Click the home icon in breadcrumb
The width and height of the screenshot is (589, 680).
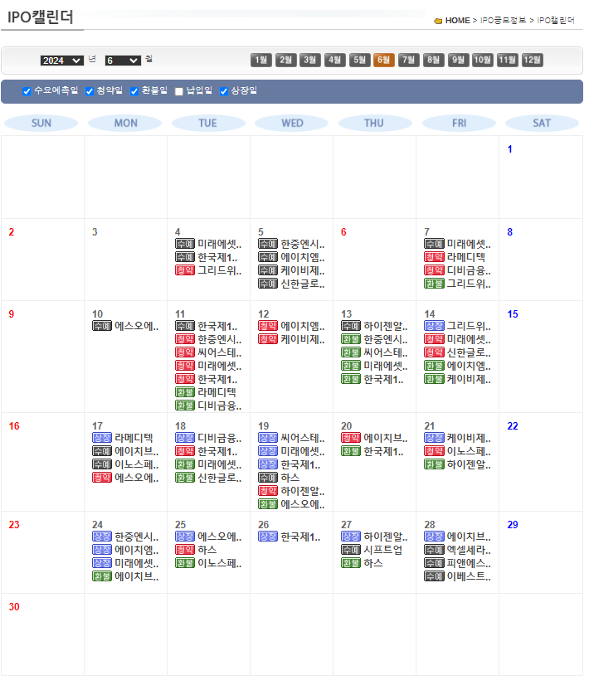tap(438, 21)
